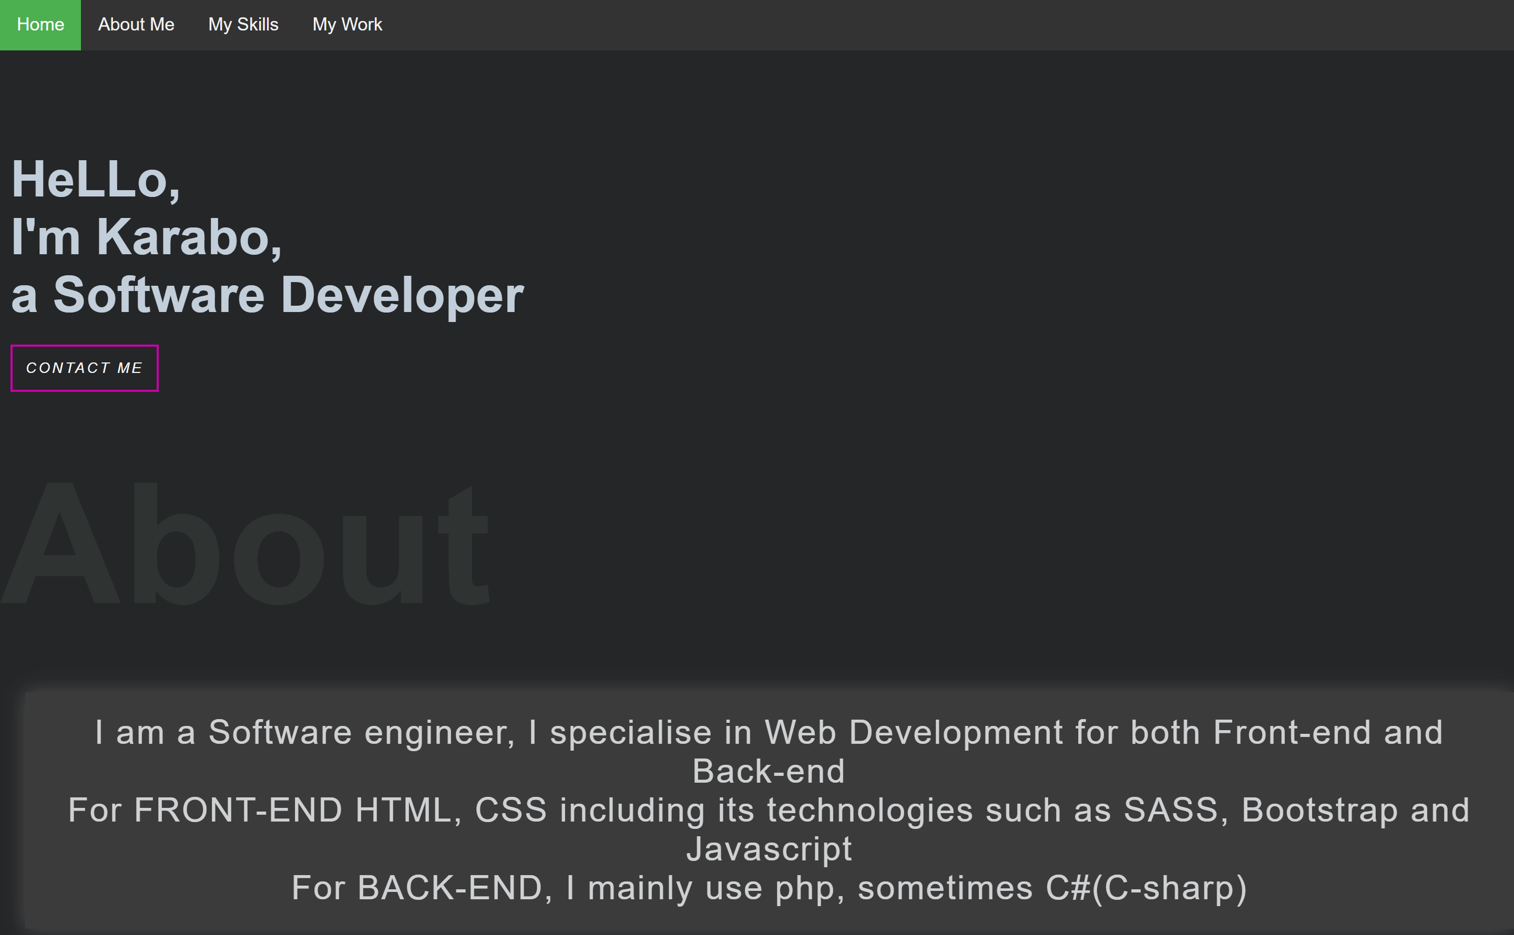The width and height of the screenshot is (1514, 935).
Task: Click the word 'Software' in the hero heading
Action: (x=159, y=295)
